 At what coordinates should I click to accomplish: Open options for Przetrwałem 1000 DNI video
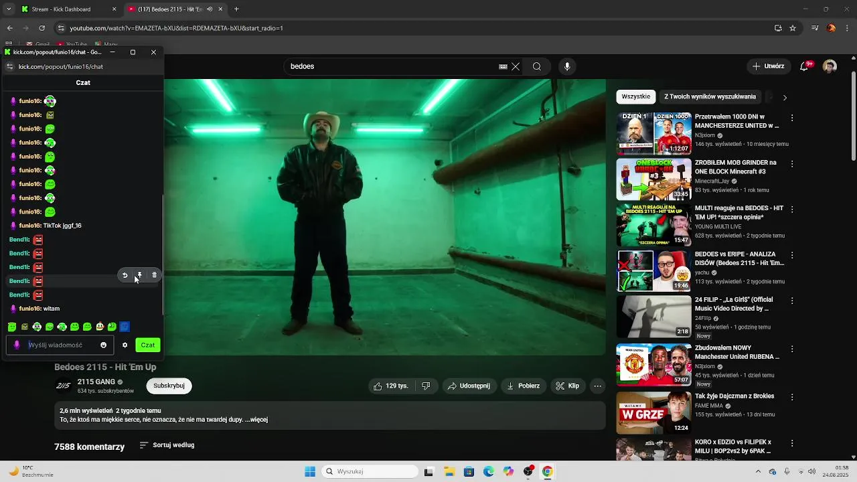(792, 118)
